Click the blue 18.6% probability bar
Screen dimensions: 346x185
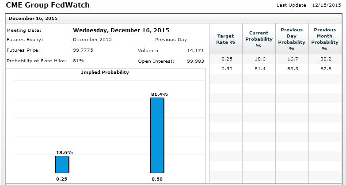(x=62, y=164)
